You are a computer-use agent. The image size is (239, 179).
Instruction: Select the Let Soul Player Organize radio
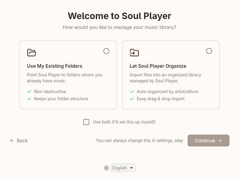click(x=209, y=51)
